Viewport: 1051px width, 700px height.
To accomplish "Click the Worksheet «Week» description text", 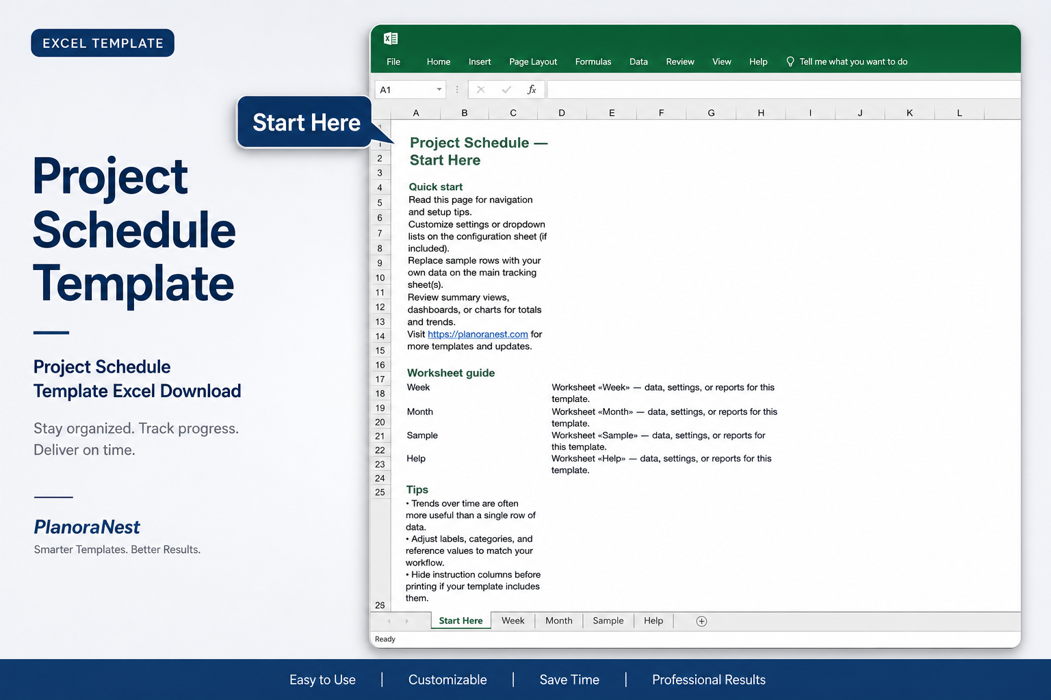I will click(663, 393).
